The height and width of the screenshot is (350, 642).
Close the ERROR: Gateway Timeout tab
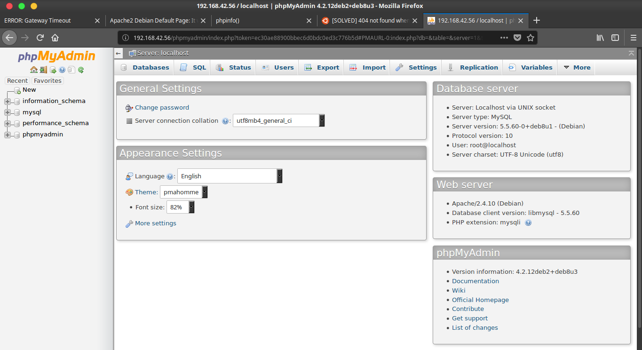click(x=97, y=21)
